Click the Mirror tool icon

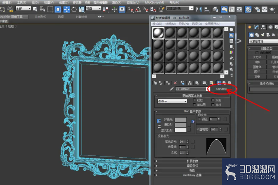(199, 9)
